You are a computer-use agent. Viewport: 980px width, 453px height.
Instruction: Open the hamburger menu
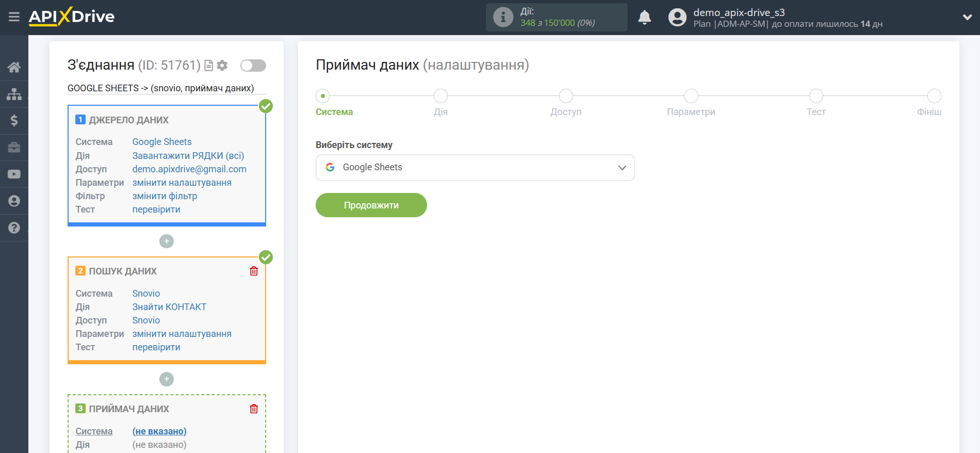click(14, 17)
